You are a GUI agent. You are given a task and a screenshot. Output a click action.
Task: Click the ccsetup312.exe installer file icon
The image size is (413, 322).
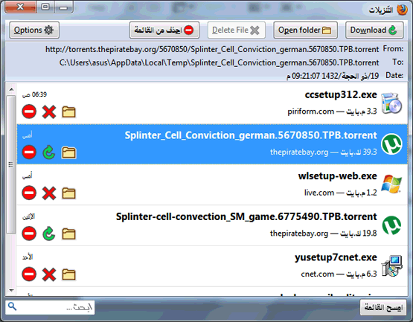pos(391,103)
